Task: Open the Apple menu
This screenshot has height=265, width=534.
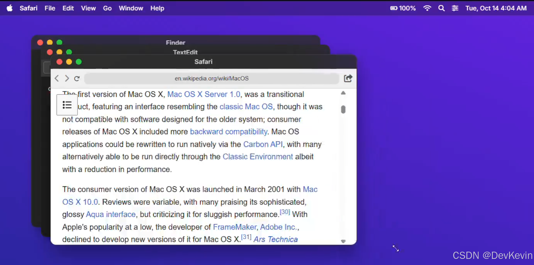Action: (10, 8)
